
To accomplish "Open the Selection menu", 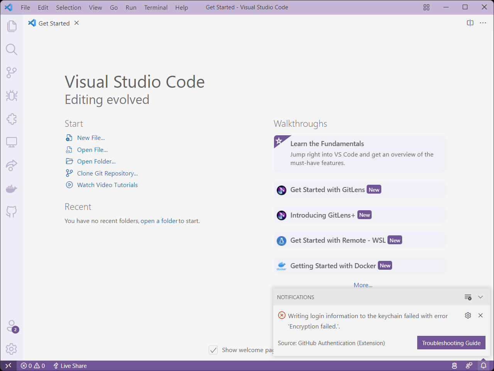I will pyautogui.click(x=69, y=7).
